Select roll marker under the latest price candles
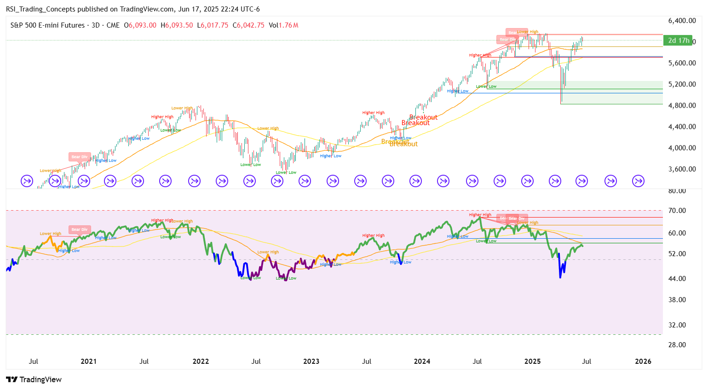Screen dimensions: 708x390 (582, 181)
